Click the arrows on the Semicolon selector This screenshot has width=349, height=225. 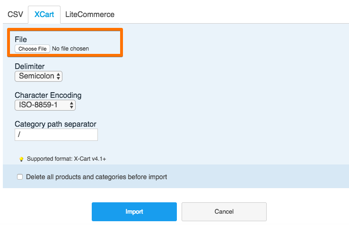[x=58, y=76]
